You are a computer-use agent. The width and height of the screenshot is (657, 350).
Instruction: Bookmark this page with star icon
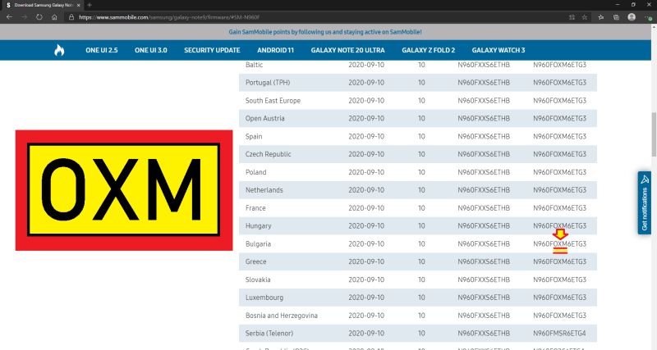[585, 17]
